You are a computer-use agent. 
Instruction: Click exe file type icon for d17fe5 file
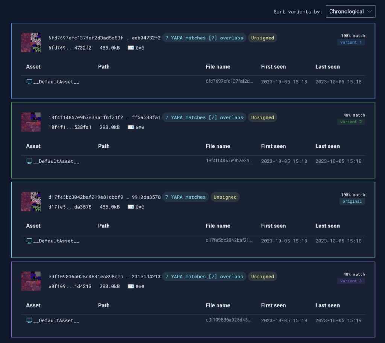[131, 207]
